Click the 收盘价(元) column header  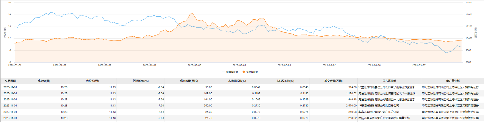tap(92, 81)
